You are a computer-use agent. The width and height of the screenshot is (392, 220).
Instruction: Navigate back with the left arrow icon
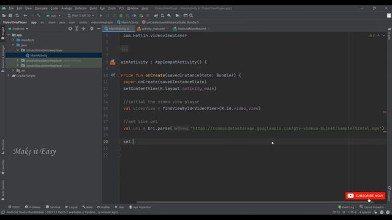(x=25, y=15)
